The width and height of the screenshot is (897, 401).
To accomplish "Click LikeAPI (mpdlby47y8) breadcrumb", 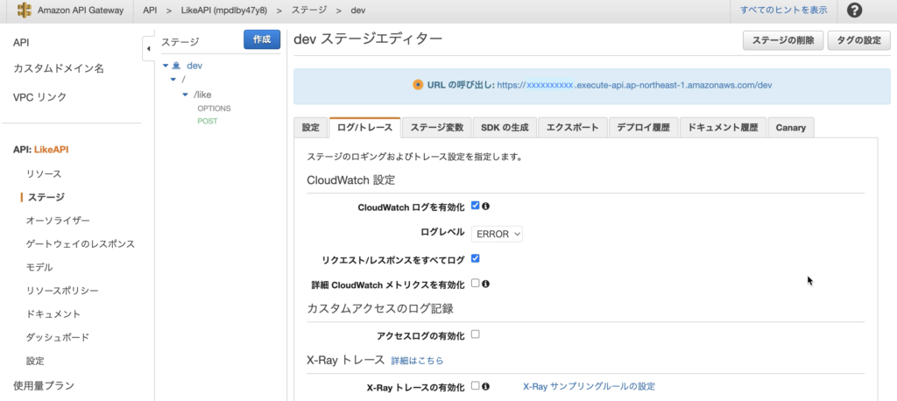I will pyautogui.click(x=224, y=11).
